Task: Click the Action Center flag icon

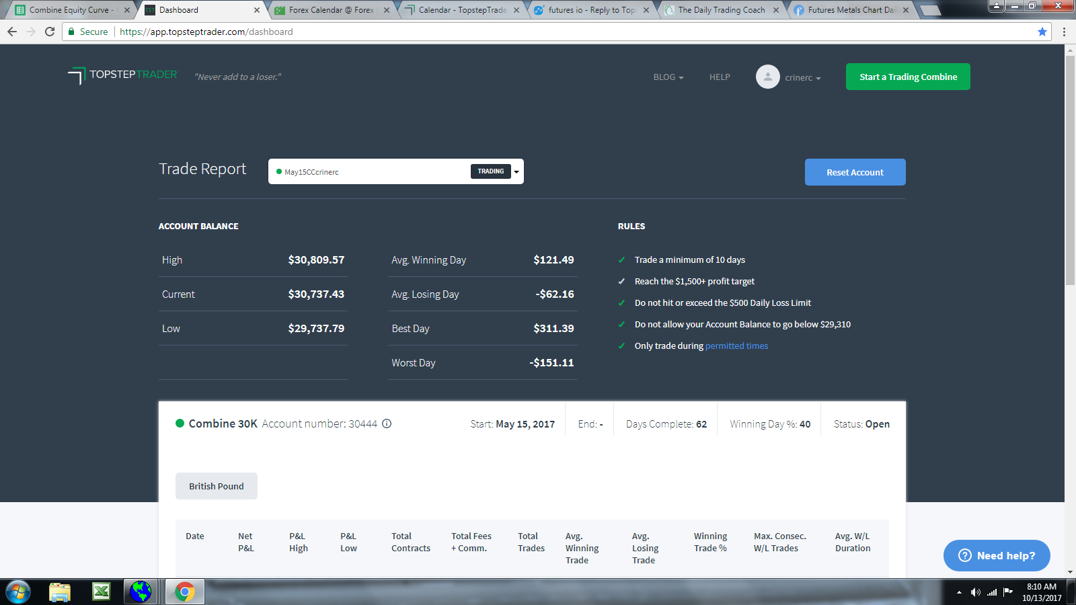Action: [1008, 592]
